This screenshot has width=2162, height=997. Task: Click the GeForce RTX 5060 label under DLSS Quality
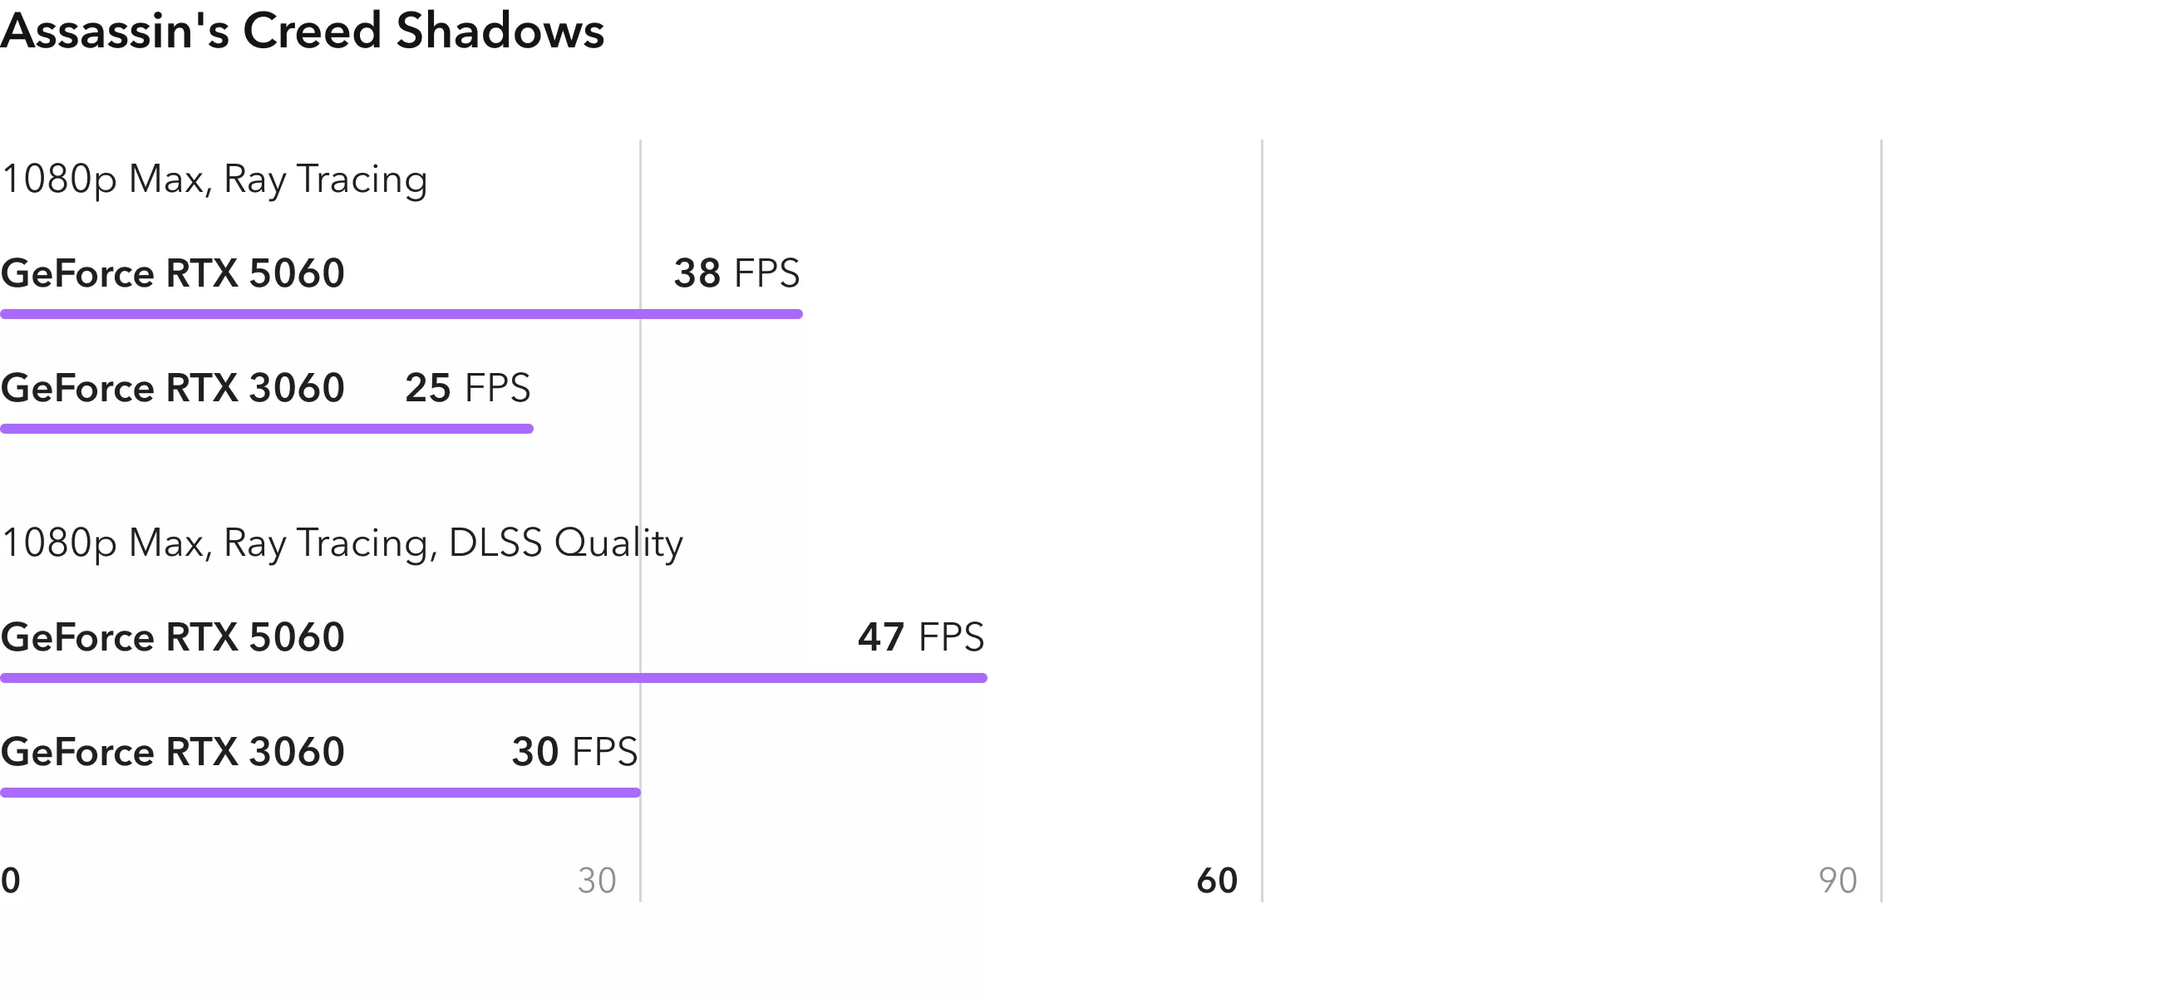(173, 637)
